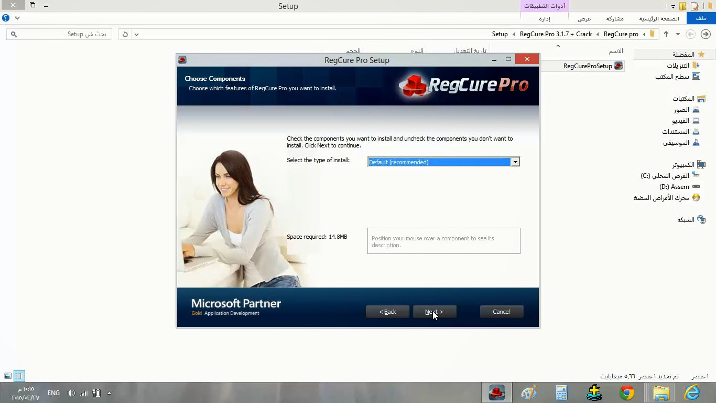Open the local disk (C:) drive
Image resolution: width=716 pixels, height=403 pixels.
(x=670, y=176)
